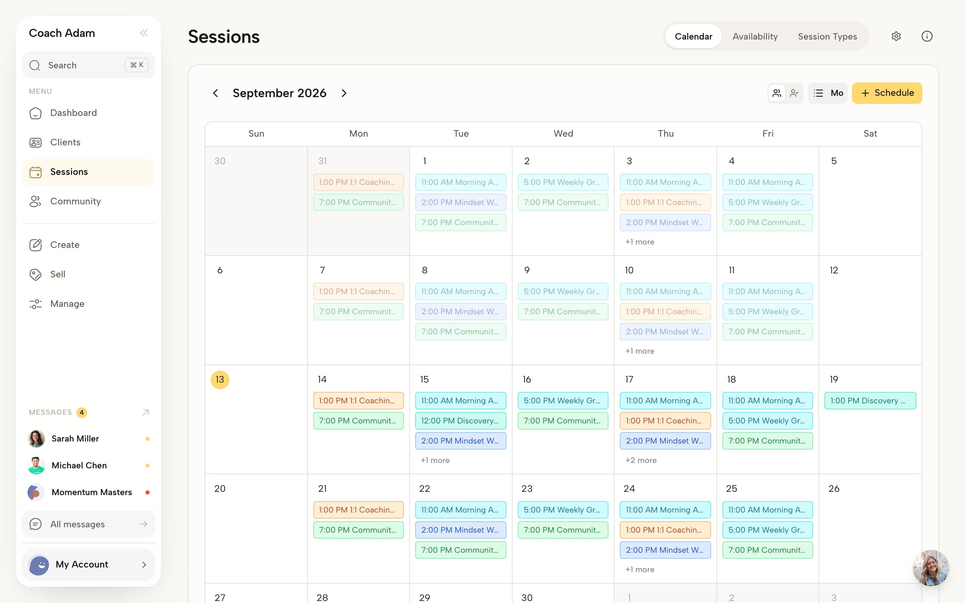The height and width of the screenshot is (603, 966).
Task: Click Michael Chen's avatar
Action: pyautogui.click(x=36, y=465)
